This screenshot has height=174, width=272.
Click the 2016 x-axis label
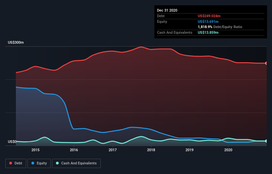(74, 150)
